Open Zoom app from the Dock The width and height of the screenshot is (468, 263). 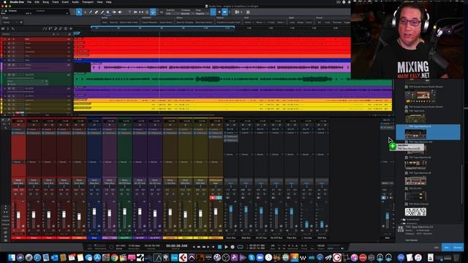click(x=260, y=258)
